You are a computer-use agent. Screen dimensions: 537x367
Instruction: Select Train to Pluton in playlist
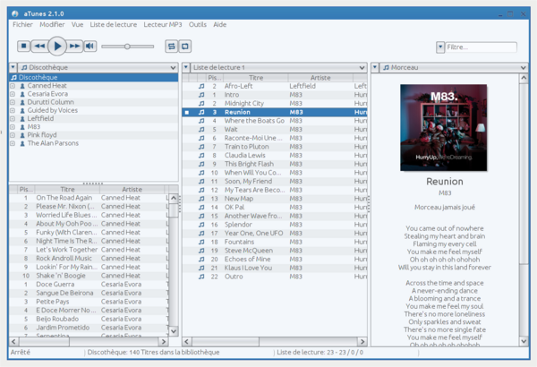247,147
